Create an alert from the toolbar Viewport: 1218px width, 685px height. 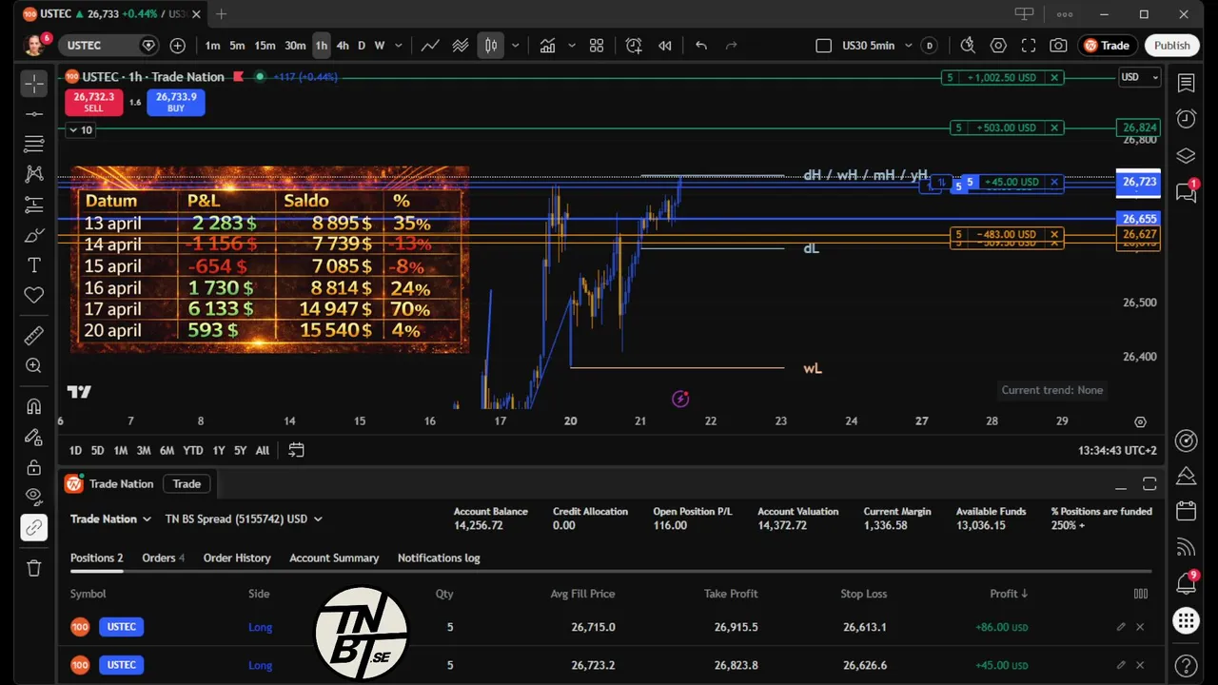634,46
